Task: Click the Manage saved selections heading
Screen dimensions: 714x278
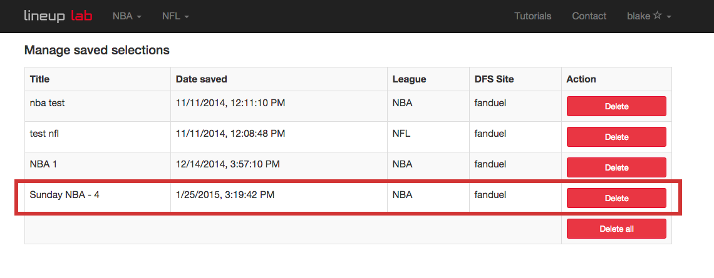Action: 97,50
